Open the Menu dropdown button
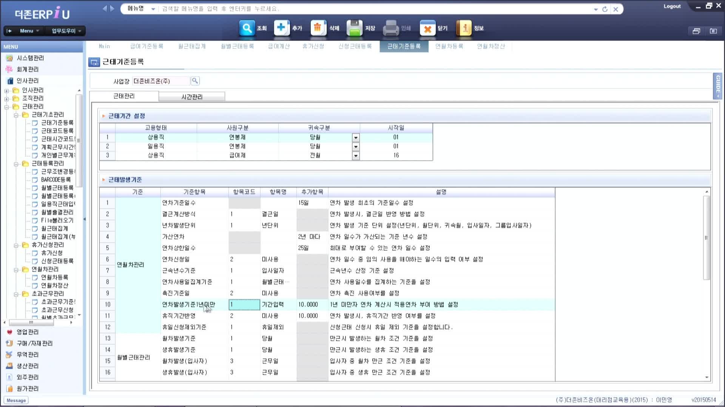Viewport: 725px width, 407px height. click(x=29, y=31)
